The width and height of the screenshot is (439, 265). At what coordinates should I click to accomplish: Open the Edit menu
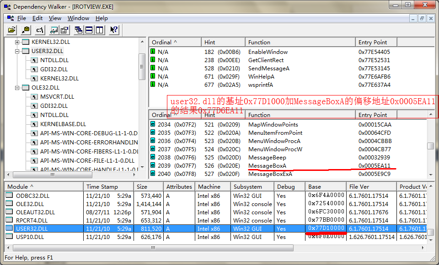(37, 18)
